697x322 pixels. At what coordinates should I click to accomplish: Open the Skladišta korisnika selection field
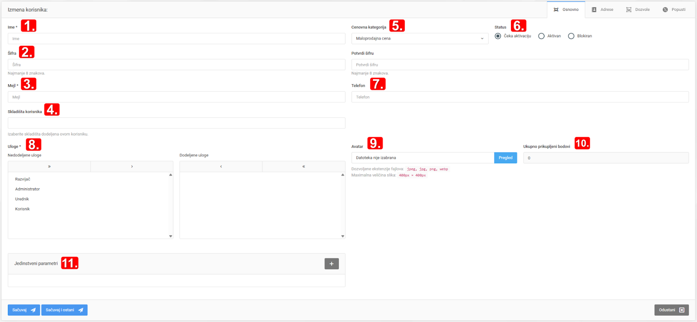tap(176, 123)
